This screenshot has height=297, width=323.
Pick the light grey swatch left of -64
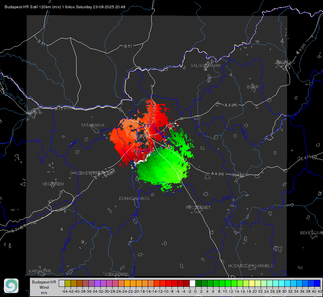point(62,283)
